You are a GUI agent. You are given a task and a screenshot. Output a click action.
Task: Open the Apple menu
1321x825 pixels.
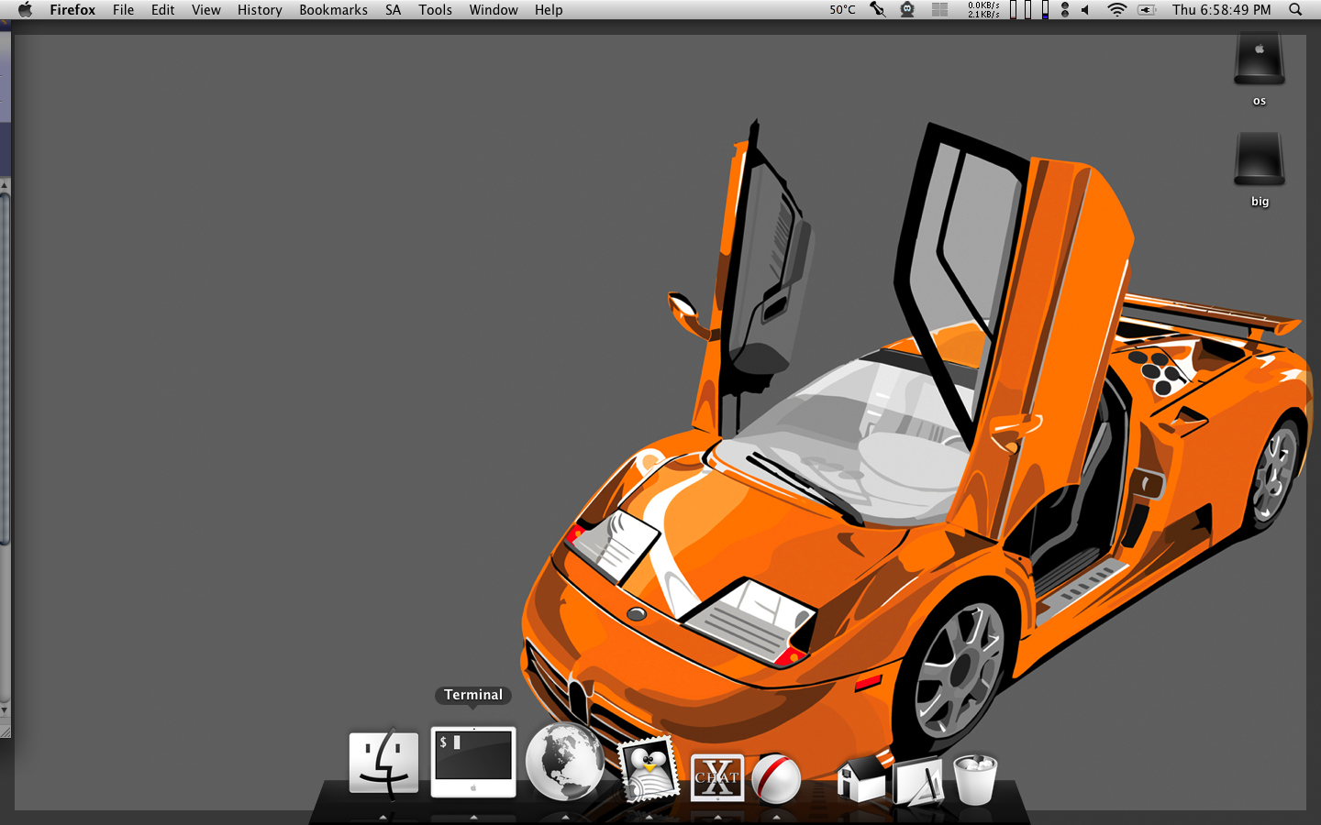click(25, 10)
